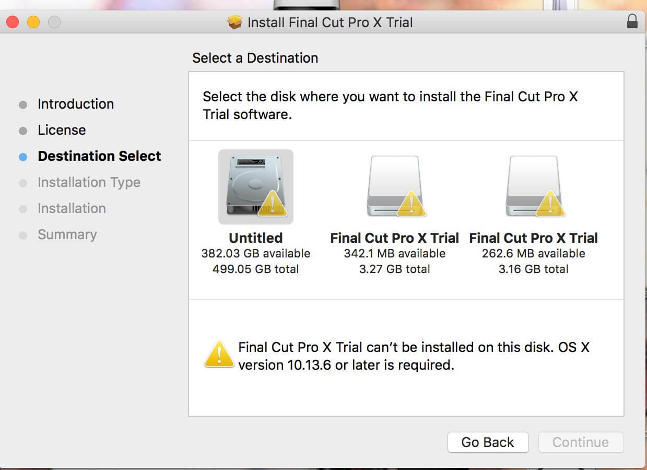The width and height of the screenshot is (647, 470).
Task: Click the warning triangle beside the error message
Action: click(x=219, y=355)
